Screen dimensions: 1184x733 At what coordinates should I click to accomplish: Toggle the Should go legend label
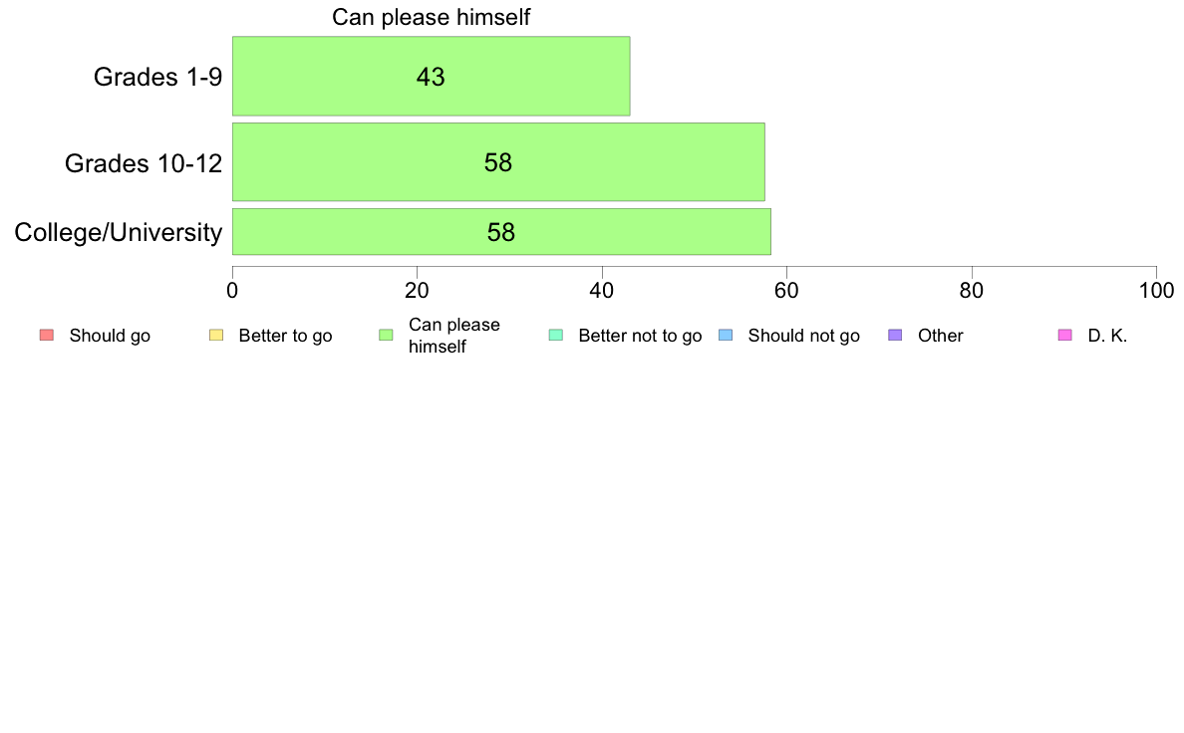click(110, 336)
